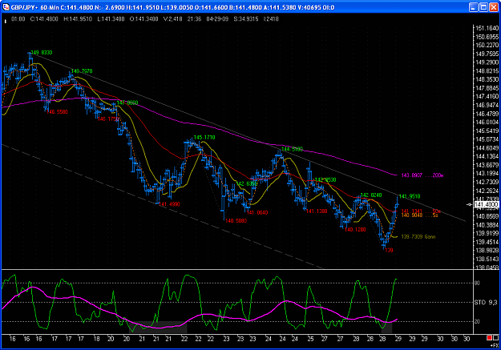Click the C:141.4800 close value in info bar

click(44, 19)
